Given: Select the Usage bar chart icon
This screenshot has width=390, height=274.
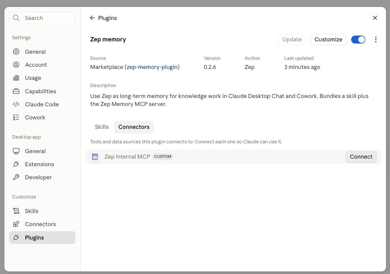Looking at the screenshot, I should point(16,78).
